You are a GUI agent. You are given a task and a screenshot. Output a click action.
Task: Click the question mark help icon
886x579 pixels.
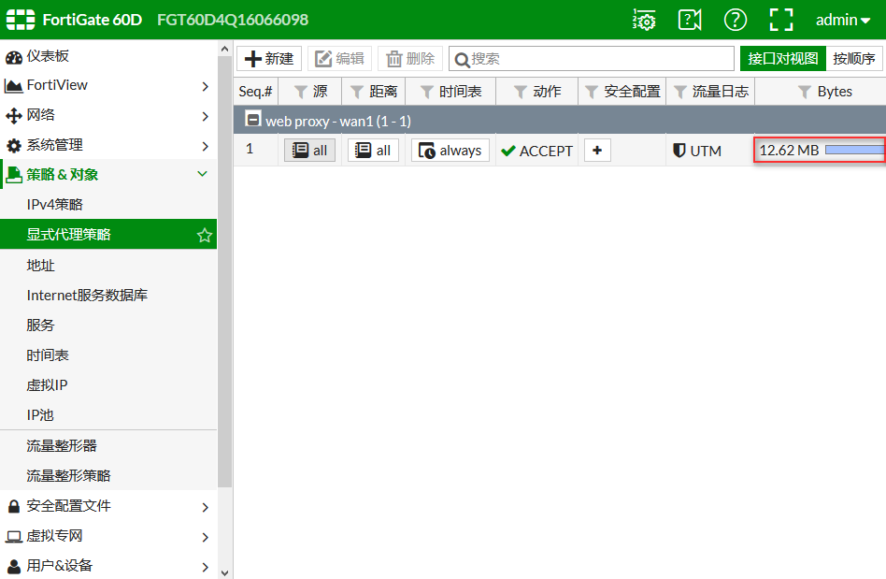736,20
